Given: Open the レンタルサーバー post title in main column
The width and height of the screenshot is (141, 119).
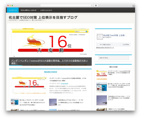Looking at the screenshot, I should 32,102.
